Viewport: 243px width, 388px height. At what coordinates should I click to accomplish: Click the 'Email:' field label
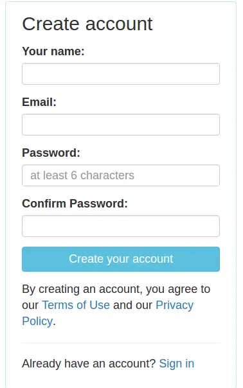pyautogui.click(x=39, y=102)
